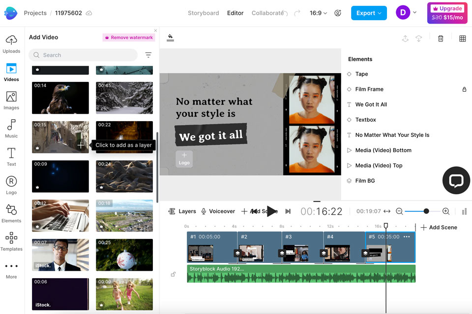
Task: Open the Templates panel
Action: click(11, 241)
